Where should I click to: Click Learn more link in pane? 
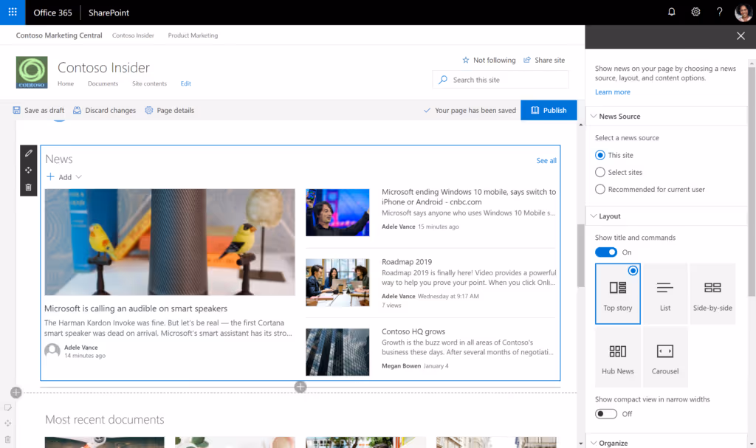pos(612,92)
